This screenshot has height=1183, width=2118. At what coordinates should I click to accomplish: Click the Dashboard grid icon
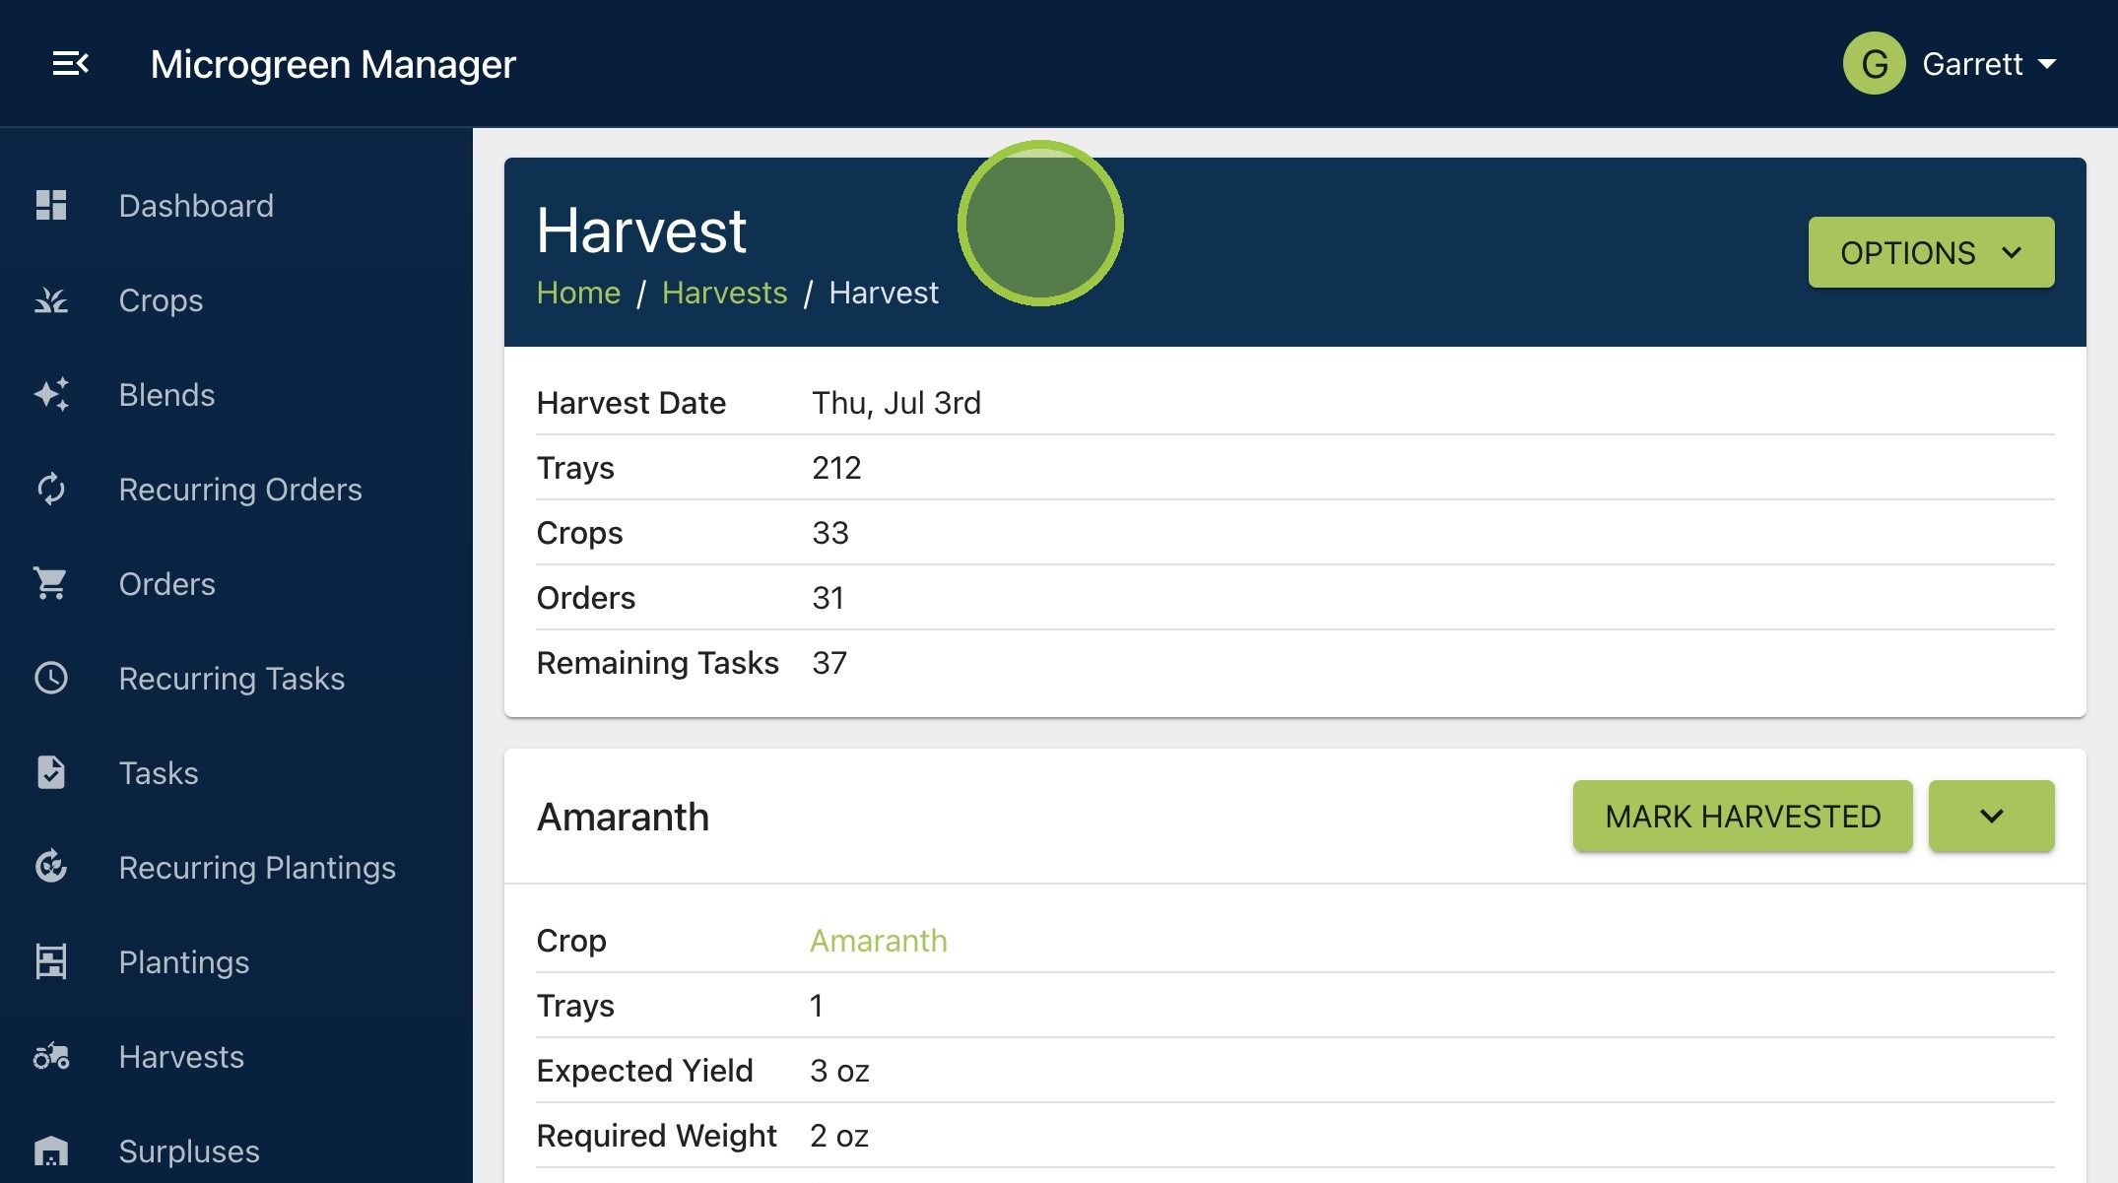pyautogui.click(x=51, y=205)
